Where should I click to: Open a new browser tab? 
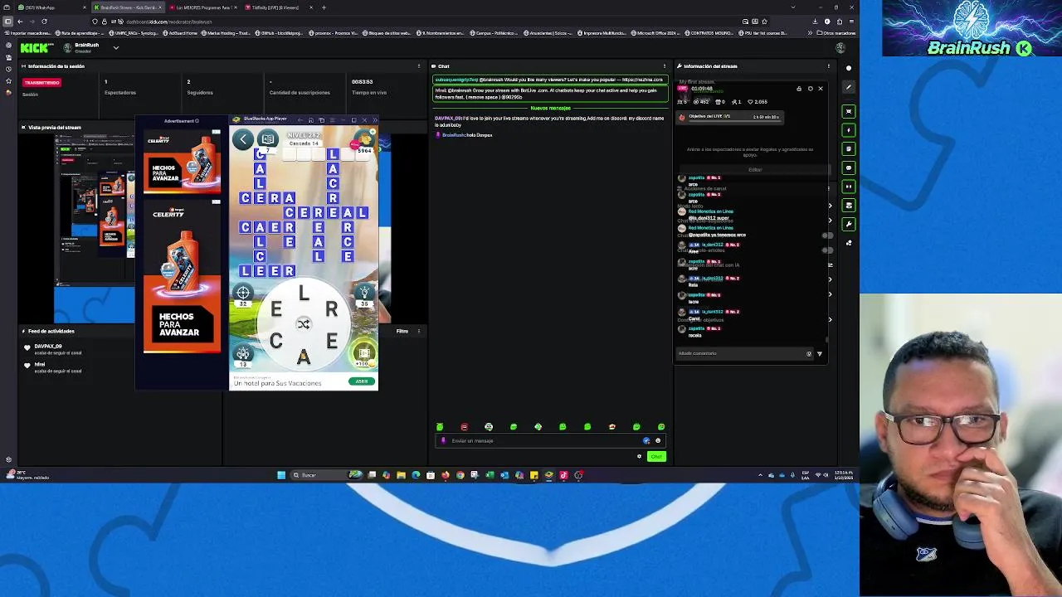(x=324, y=7)
